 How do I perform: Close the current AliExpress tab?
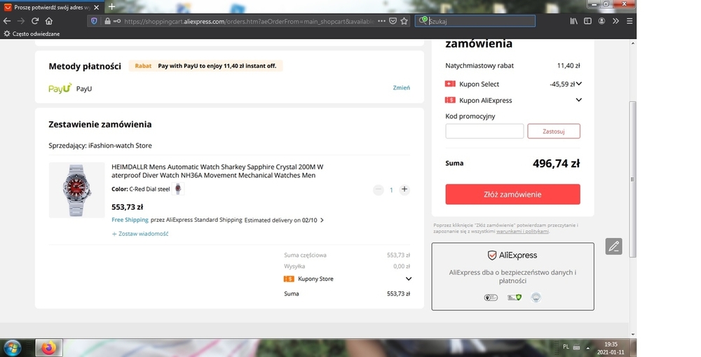click(x=97, y=7)
